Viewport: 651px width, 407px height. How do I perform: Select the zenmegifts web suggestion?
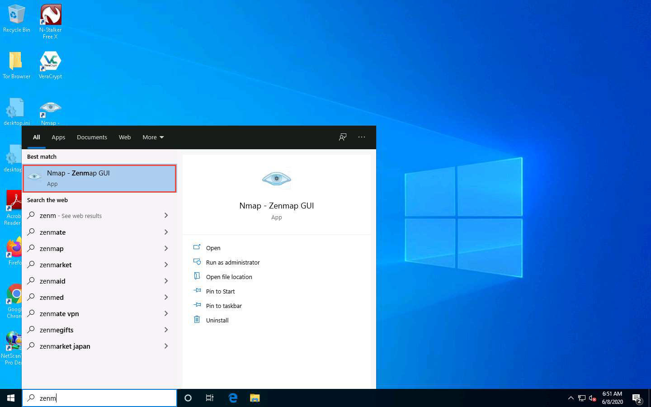coord(99,330)
